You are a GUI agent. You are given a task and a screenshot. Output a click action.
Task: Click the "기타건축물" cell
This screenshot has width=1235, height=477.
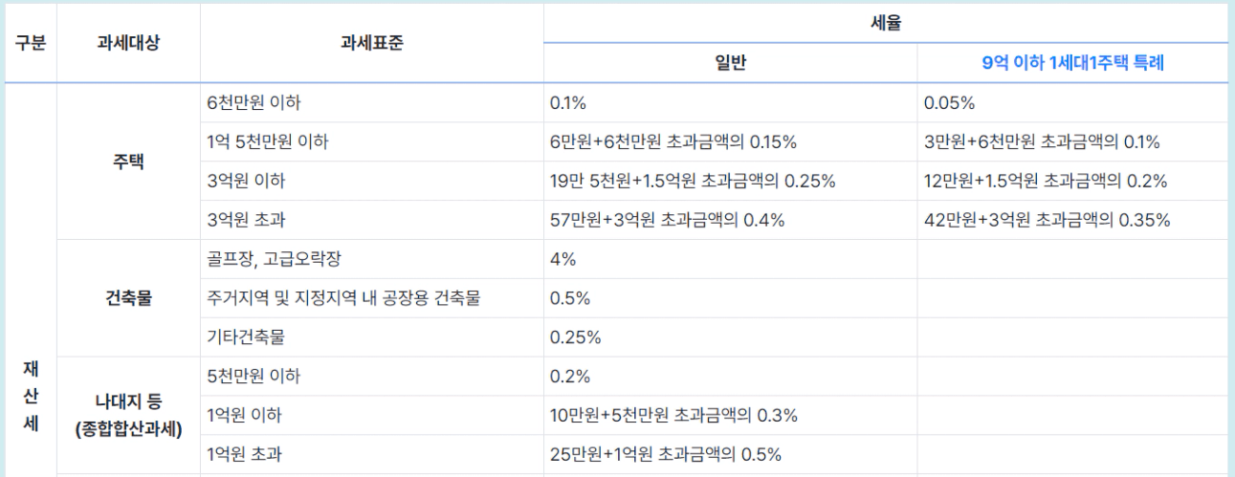click(246, 336)
